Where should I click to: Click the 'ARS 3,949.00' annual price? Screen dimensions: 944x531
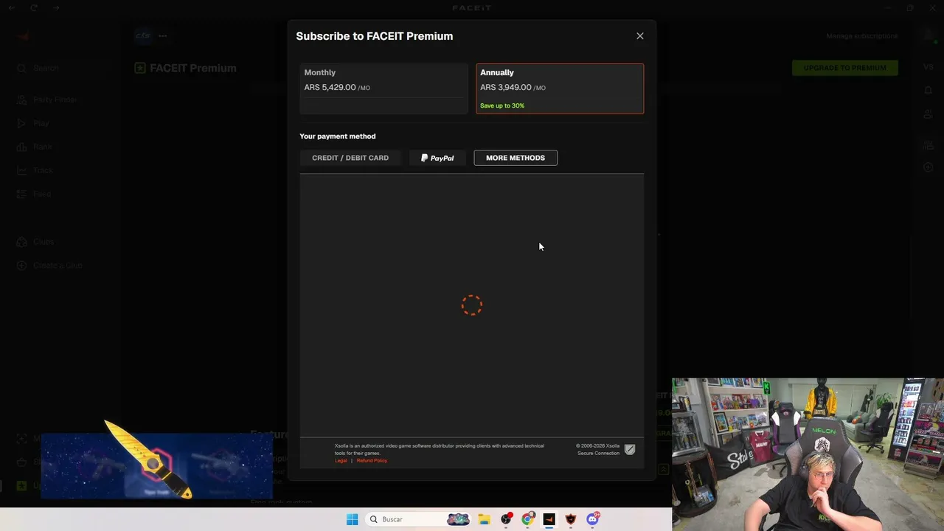[506, 87]
